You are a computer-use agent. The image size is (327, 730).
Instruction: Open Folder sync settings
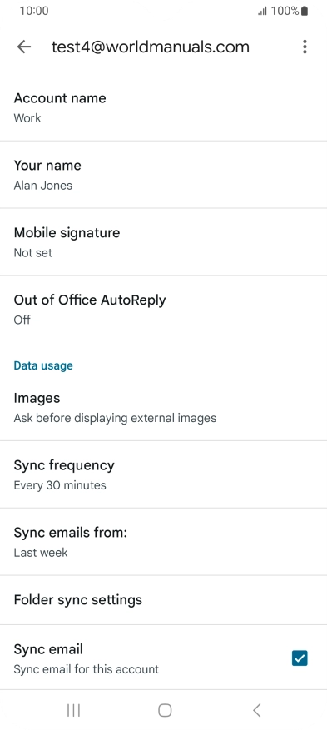tap(163, 600)
